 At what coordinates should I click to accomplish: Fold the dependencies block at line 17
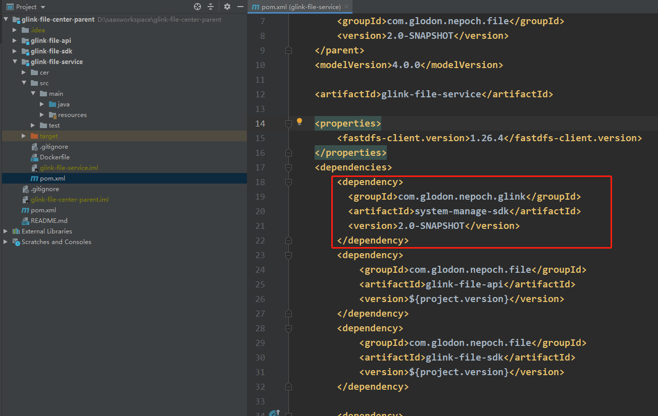[x=288, y=167]
